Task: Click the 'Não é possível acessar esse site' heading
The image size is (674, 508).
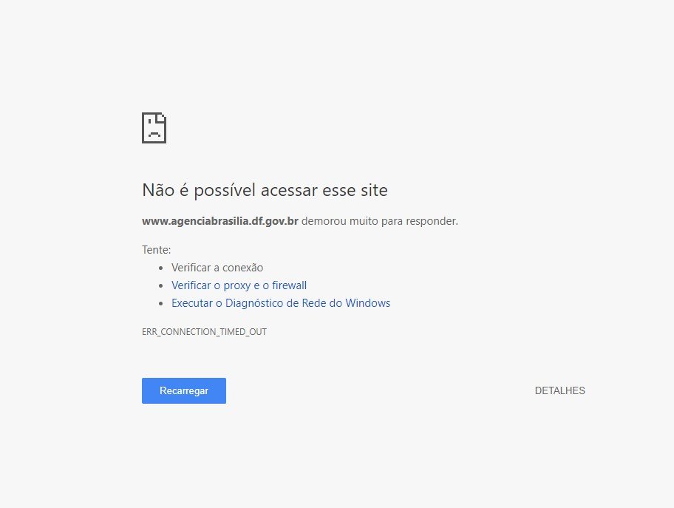Action: pyautogui.click(x=265, y=190)
